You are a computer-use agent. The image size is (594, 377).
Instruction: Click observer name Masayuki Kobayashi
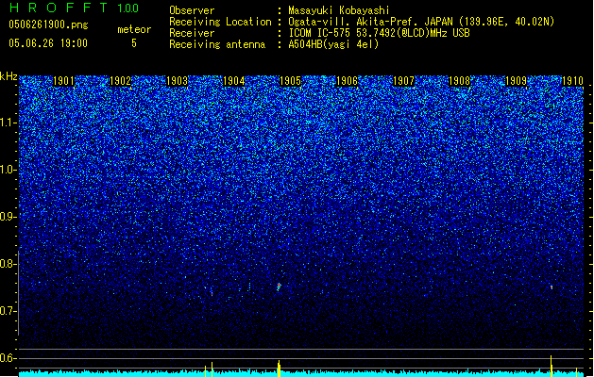click(x=339, y=10)
